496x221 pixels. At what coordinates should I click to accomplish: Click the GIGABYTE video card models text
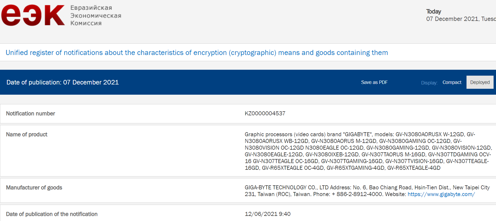click(368, 151)
